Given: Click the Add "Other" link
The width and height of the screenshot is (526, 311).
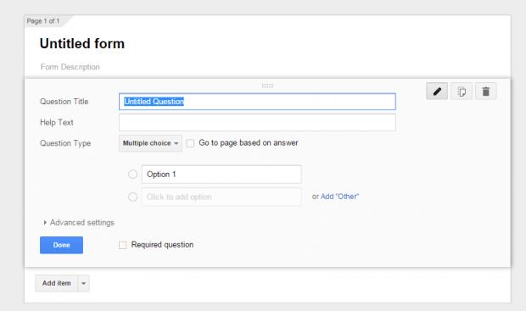Looking at the screenshot, I should 339,197.
